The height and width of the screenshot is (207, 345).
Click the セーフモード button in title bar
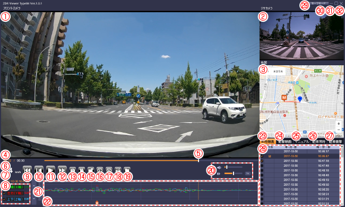(318, 3)
